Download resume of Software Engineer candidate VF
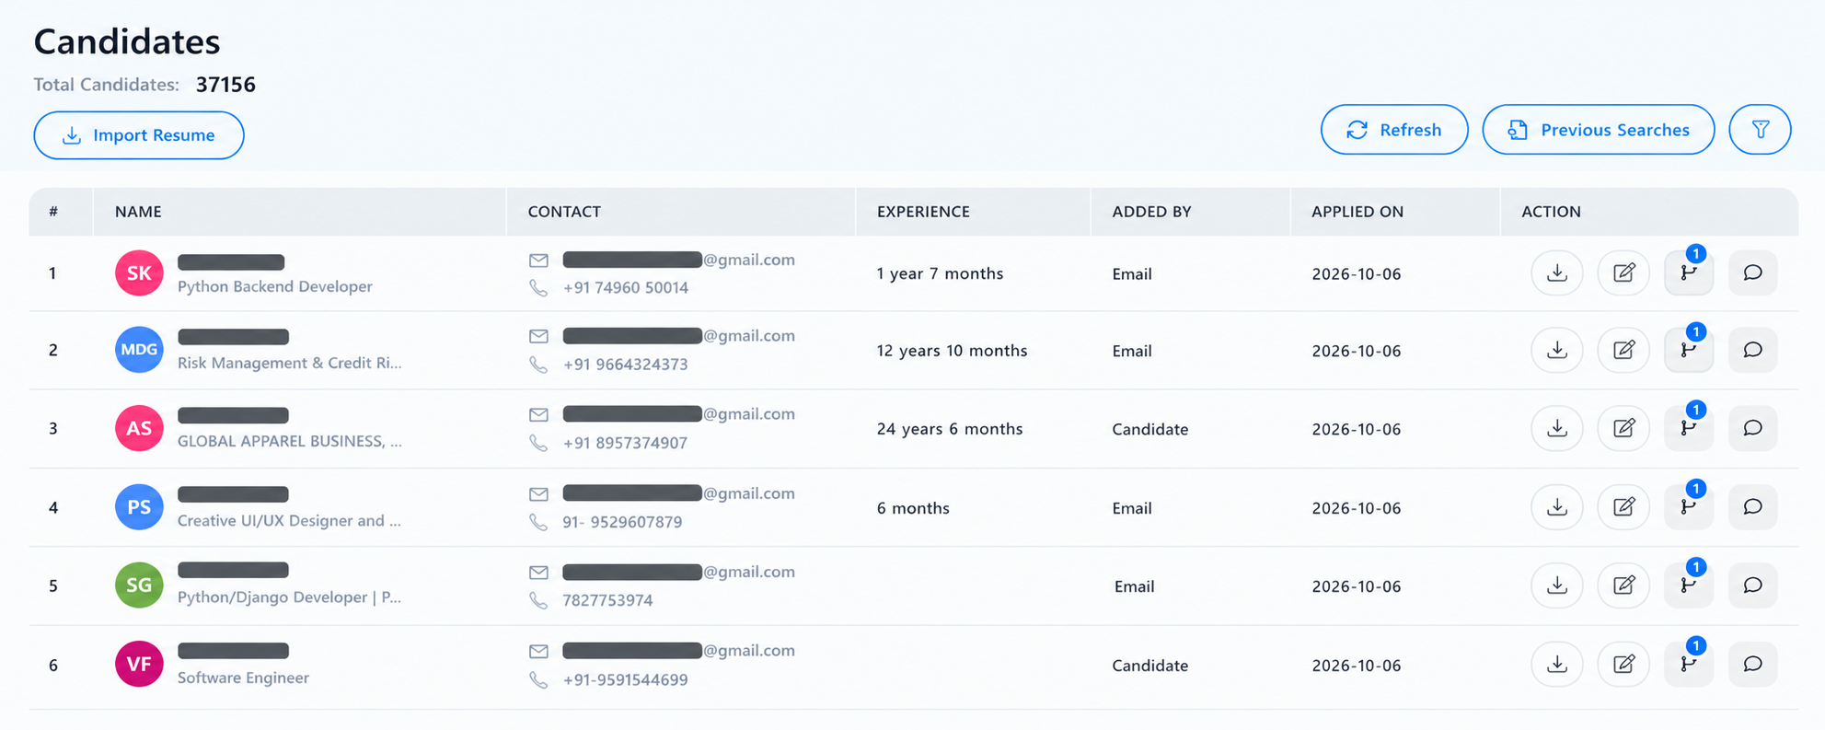Screen dimensions: 1825x730 [x=1557, y=664]
